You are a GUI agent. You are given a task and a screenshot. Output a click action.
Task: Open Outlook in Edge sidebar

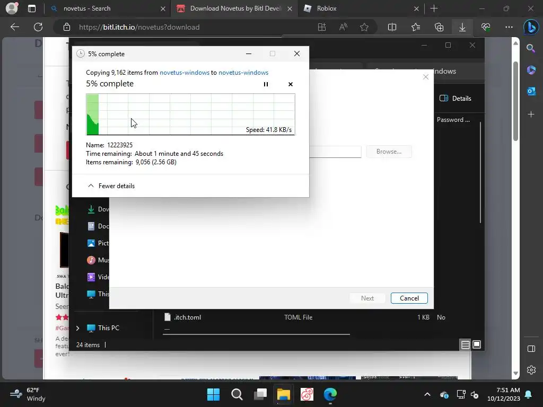click(531, 91)
